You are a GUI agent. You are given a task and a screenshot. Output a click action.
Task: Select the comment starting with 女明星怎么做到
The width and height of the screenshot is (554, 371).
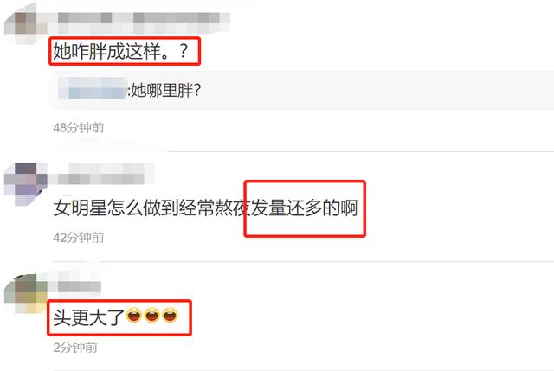click(206, 208)
